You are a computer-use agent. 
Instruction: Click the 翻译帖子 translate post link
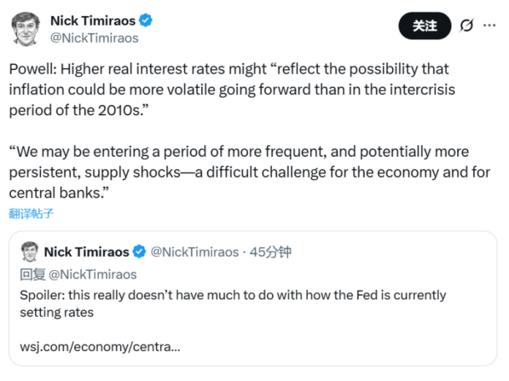[32, 213]
